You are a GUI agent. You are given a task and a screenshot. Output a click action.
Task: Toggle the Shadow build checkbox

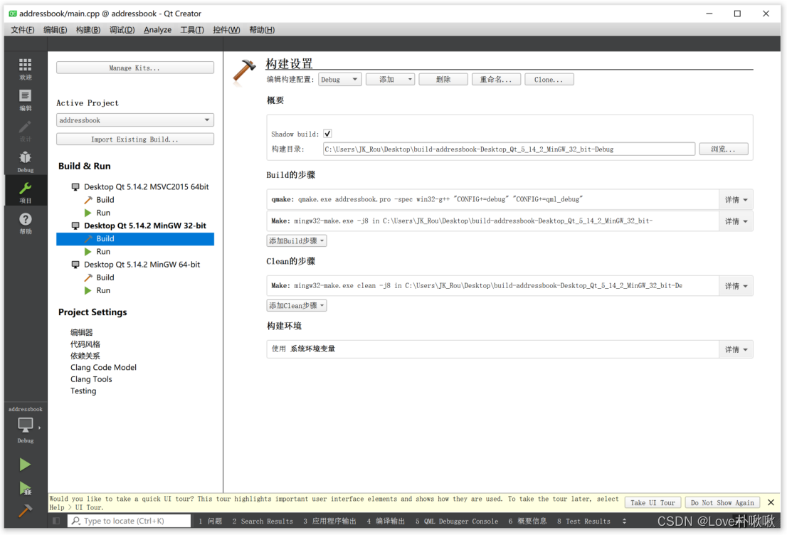click(x=327, y=134)
